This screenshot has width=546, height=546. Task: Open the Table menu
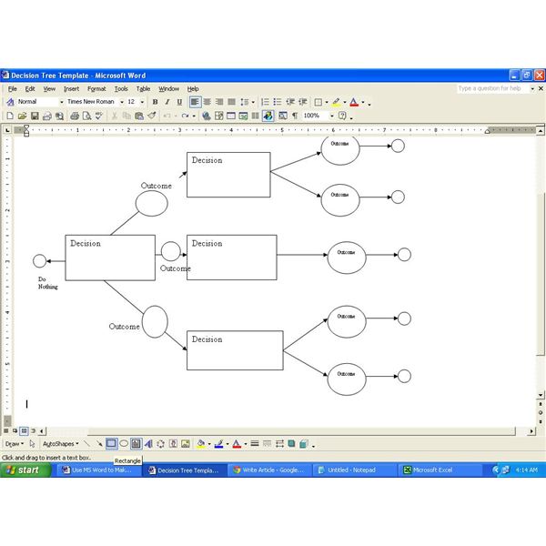pyautogui.click(x=143, y=89)
